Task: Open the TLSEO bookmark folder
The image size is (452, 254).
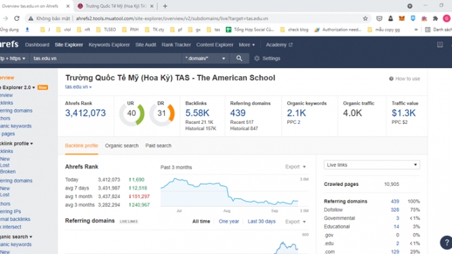Action: click(x=106, y=30)
